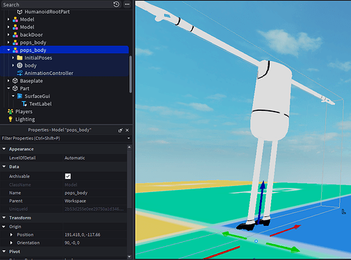Screen dimensions: 351x260
Task: Click the Properties scroll up arrow
Action: point(129,147)
